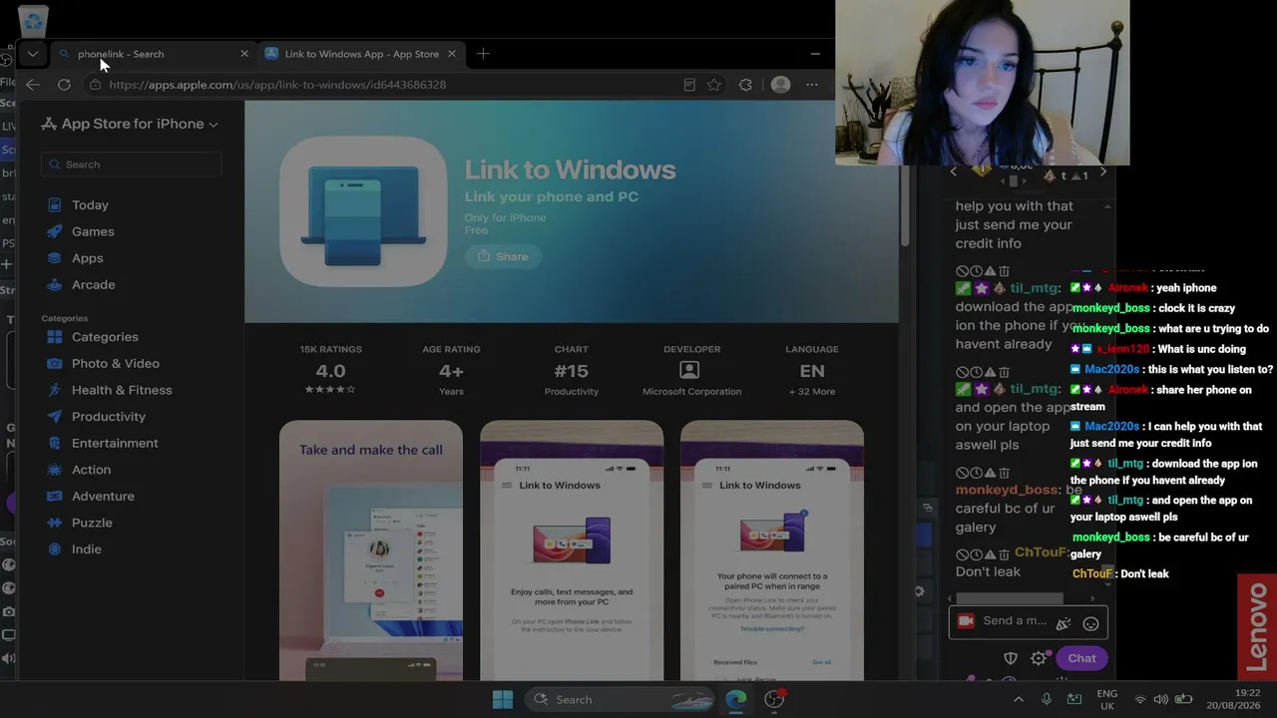Click the 4+ age rating info
The height and width of the screenshot is (718, 1277).
(451, 370)
